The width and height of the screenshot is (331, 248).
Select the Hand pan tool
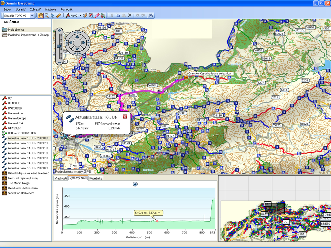[41, 15]
